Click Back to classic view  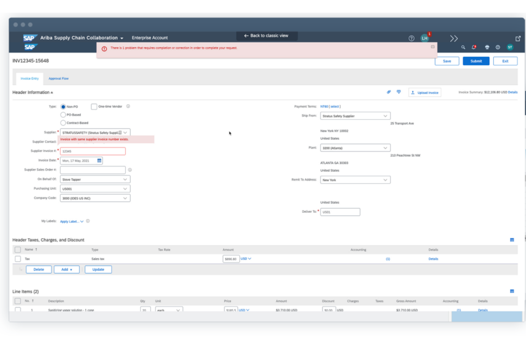[x=266, y=36]
